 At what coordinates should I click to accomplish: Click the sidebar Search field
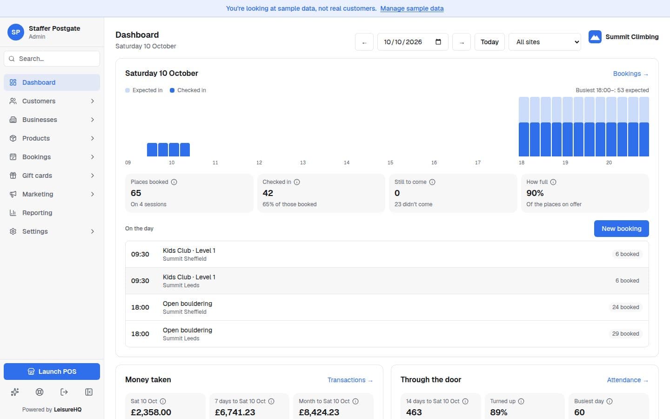tap(52, 59)
